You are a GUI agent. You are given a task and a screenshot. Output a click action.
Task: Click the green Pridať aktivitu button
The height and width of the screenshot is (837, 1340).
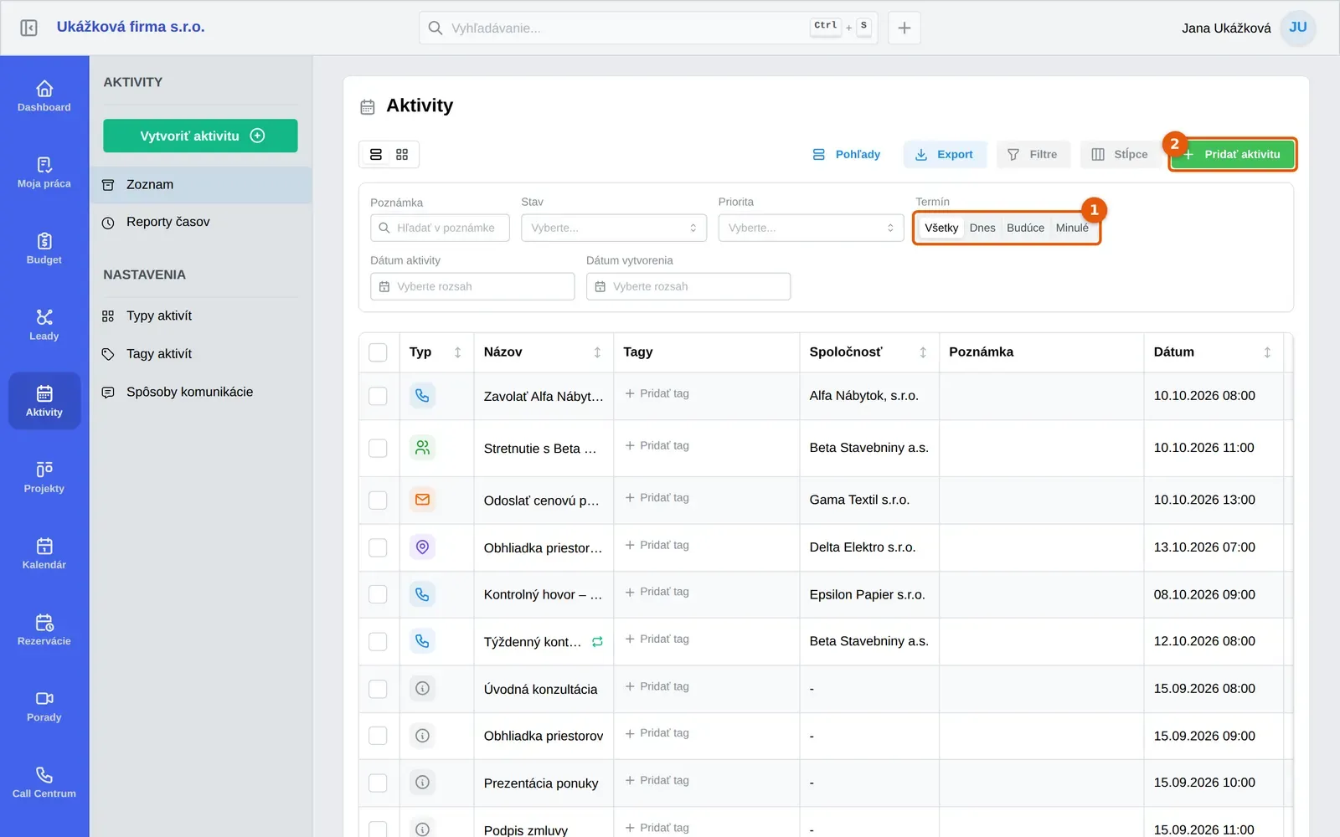[x=1232, y=154]
